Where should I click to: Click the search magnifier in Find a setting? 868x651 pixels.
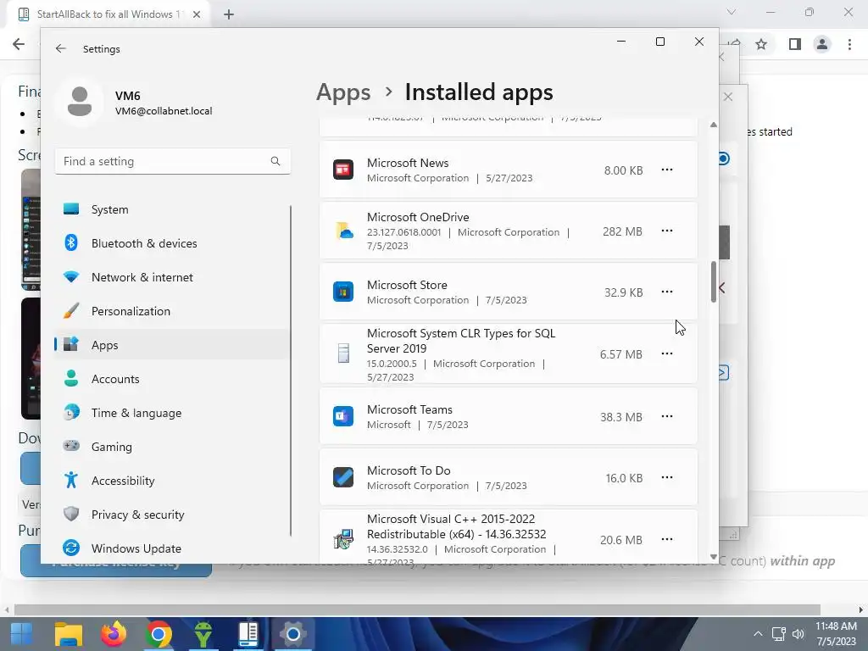pyautogui.click(x=275, y=161)
